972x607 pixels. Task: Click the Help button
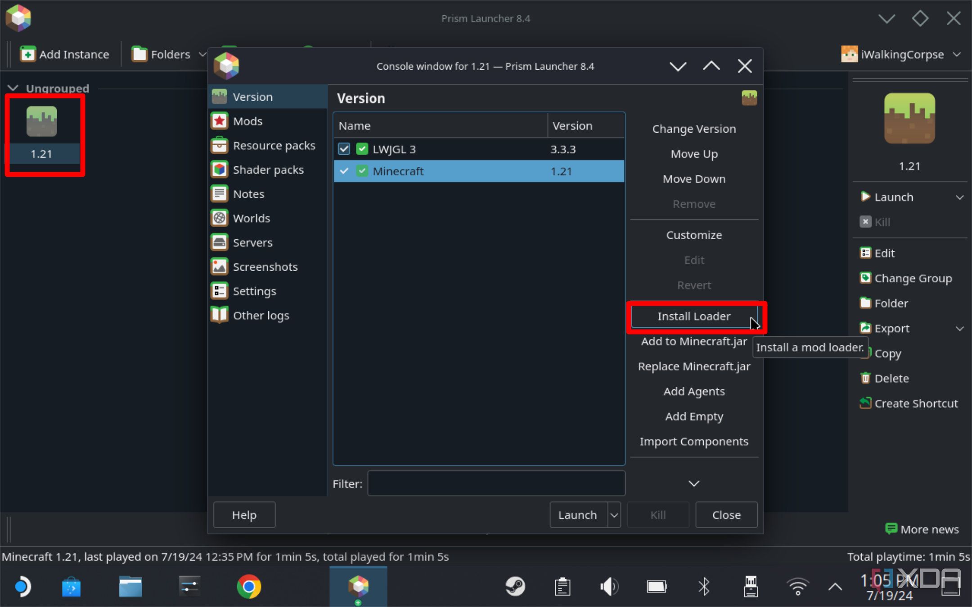(244, 515)
